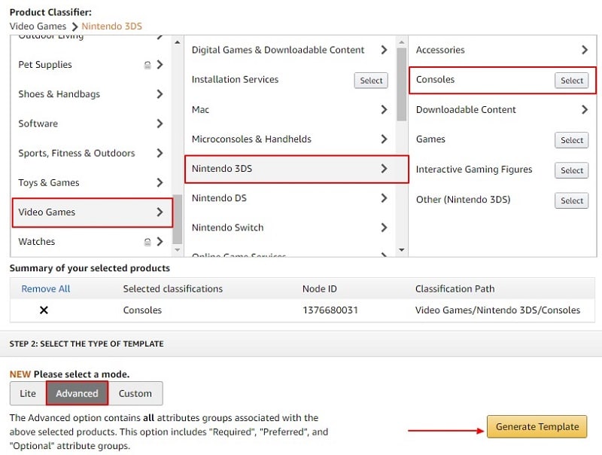602x455 pixels.
Task: Click the Video Games/Nintendo 3DS/Consoles path
Action: click(497, 310)
